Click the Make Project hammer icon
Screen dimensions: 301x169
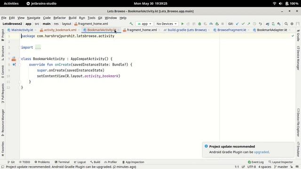click(x=131, y=24)
